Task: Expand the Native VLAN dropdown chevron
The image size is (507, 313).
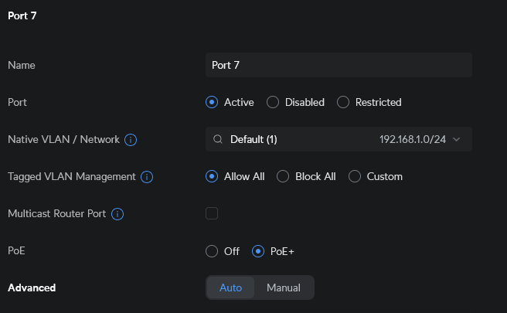Action: pos(456,139)
